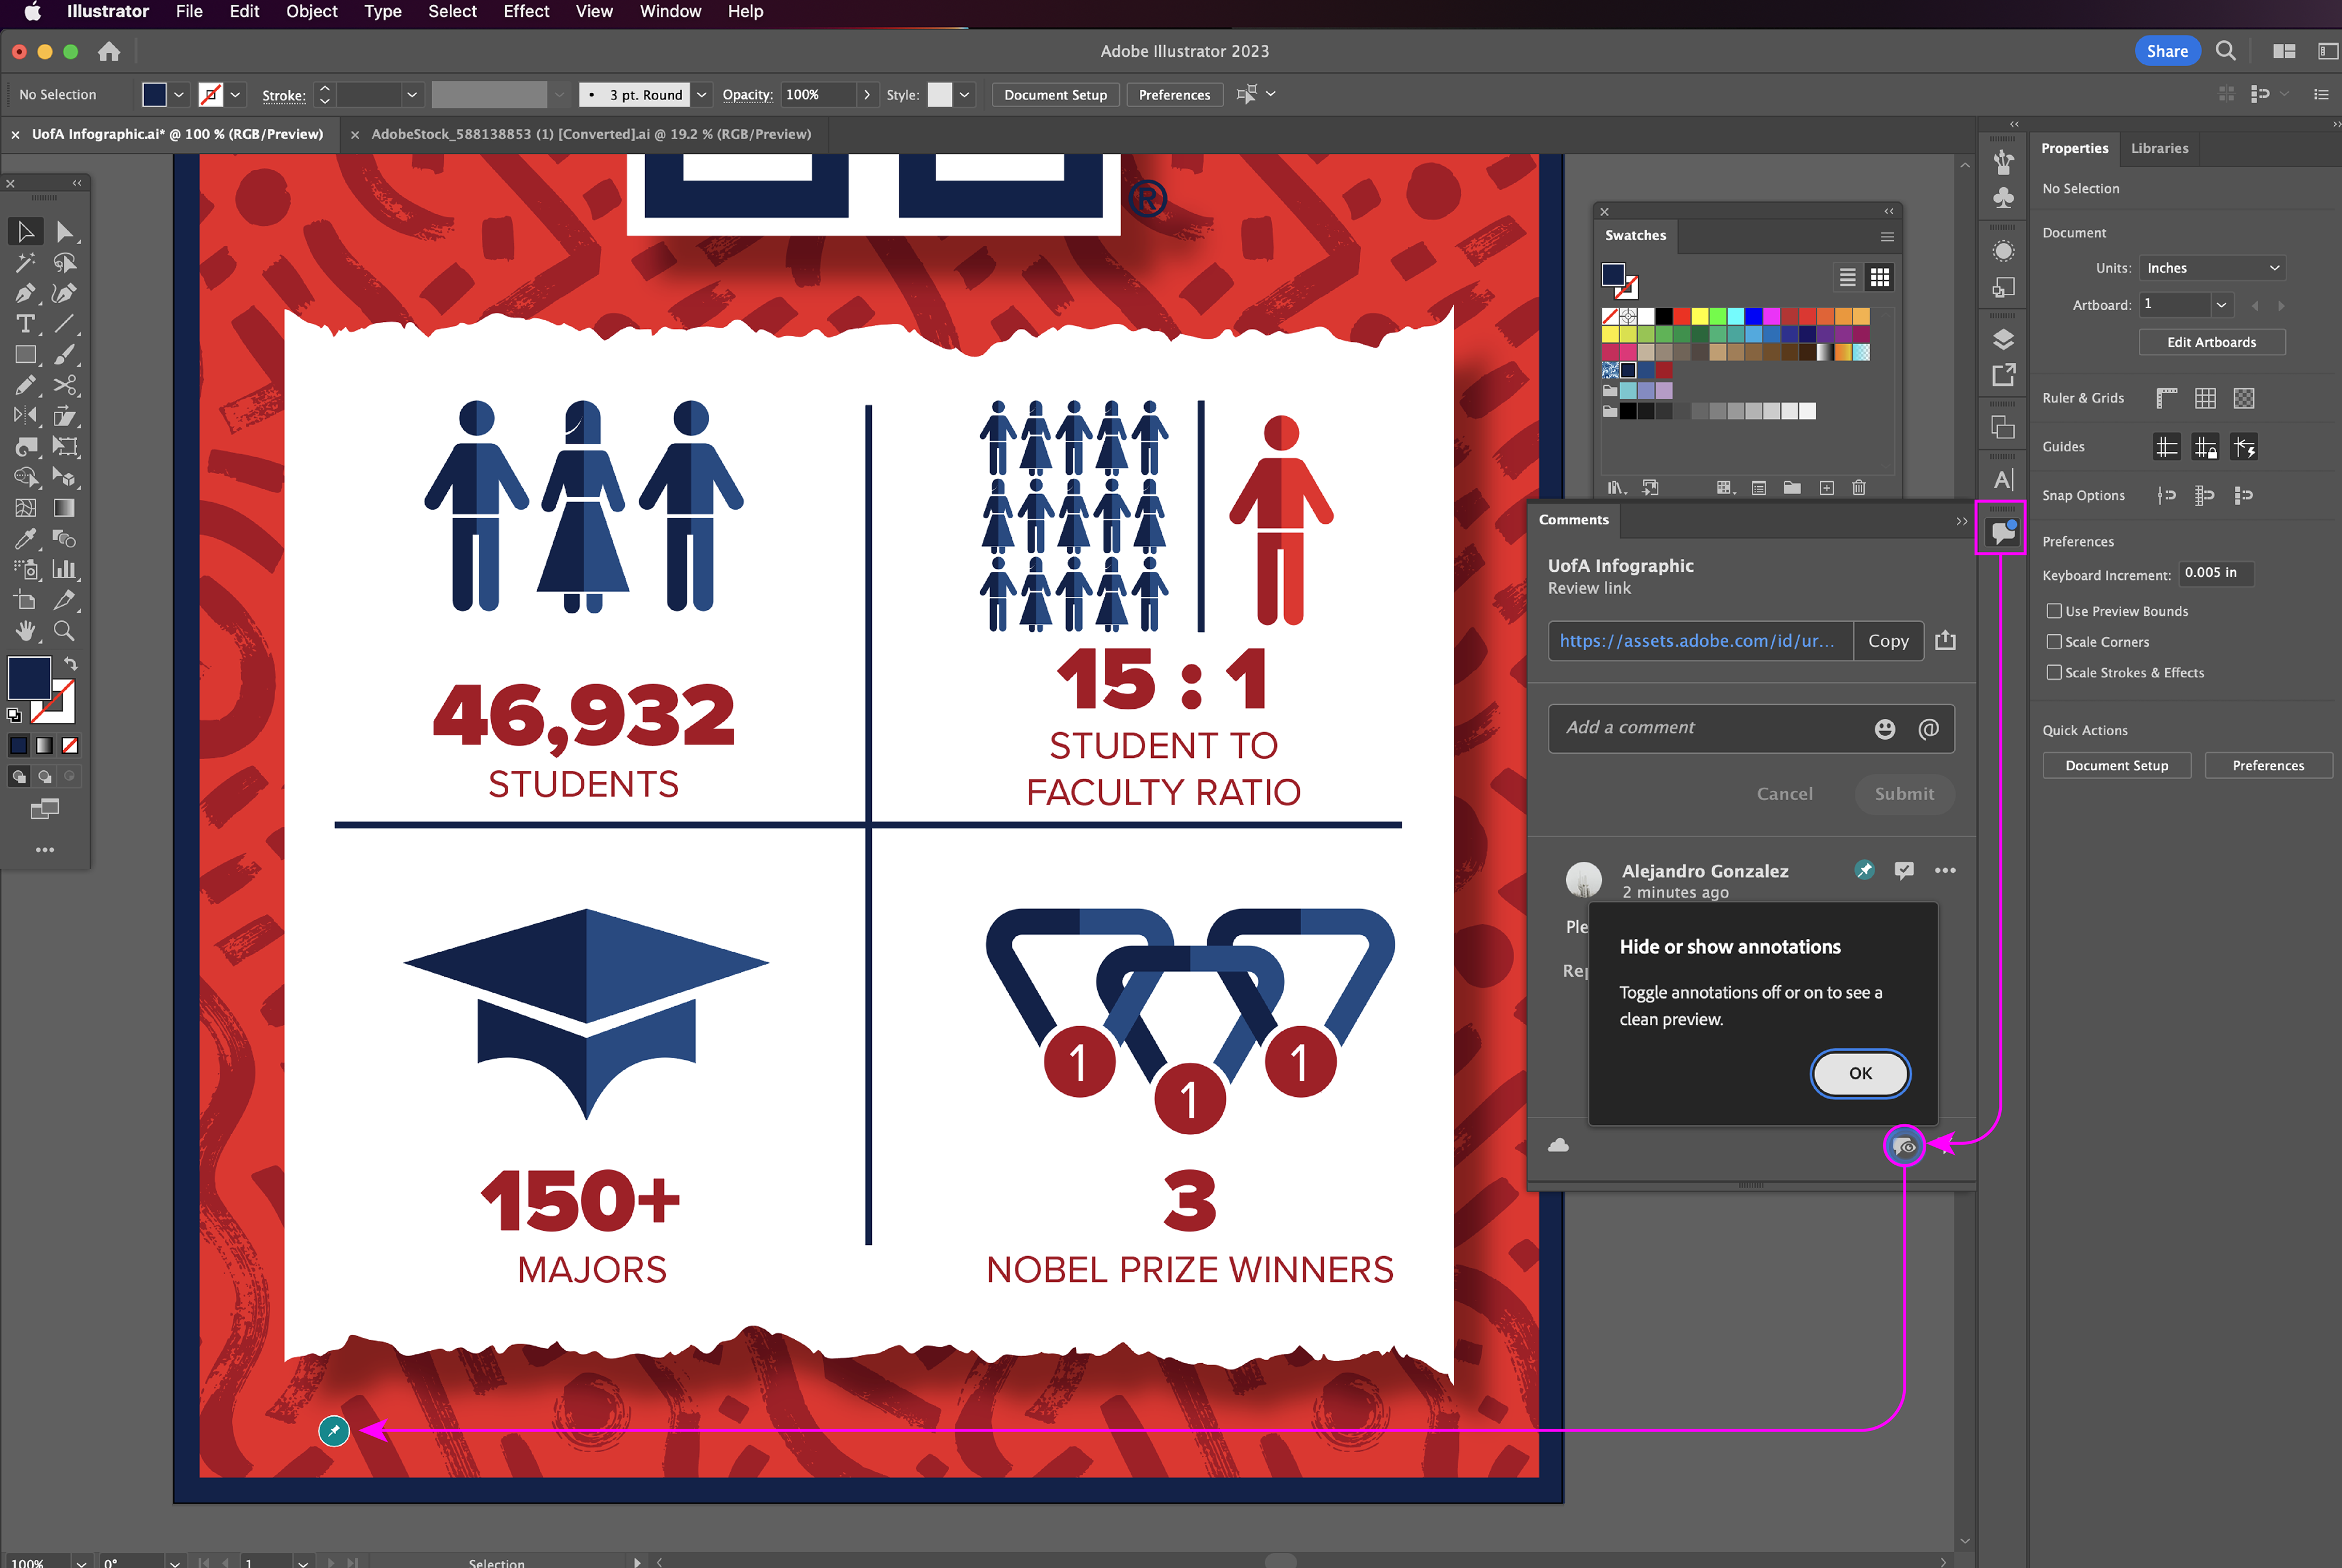The width and height of the screenshot is (2342, 1568).
Task: Select the Pen tool in the toolbar
Action: tap(25, 294)
